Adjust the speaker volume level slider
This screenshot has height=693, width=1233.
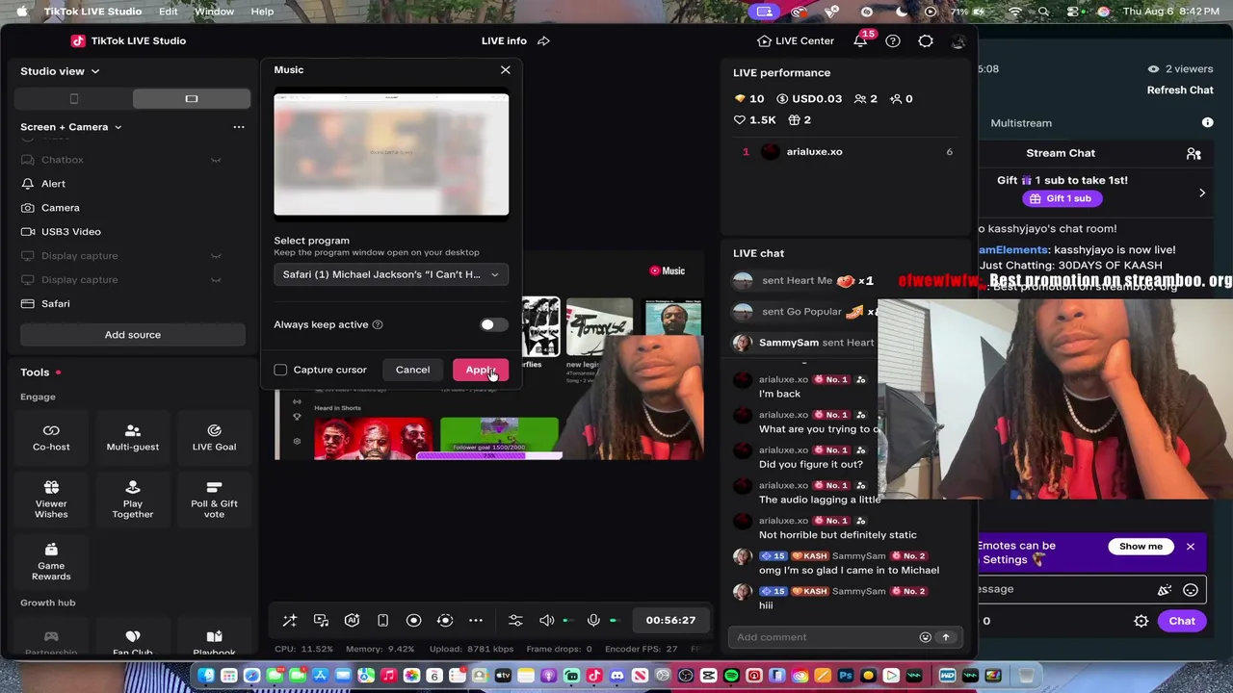click(568, 621)
